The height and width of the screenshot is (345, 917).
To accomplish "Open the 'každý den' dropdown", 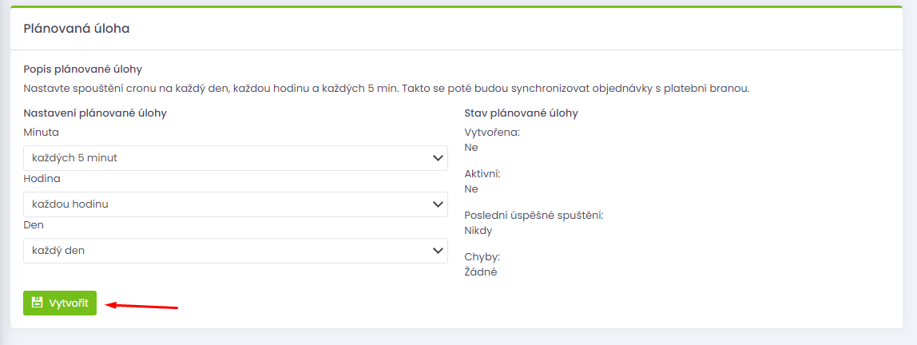I will click(x=236, y=250).
